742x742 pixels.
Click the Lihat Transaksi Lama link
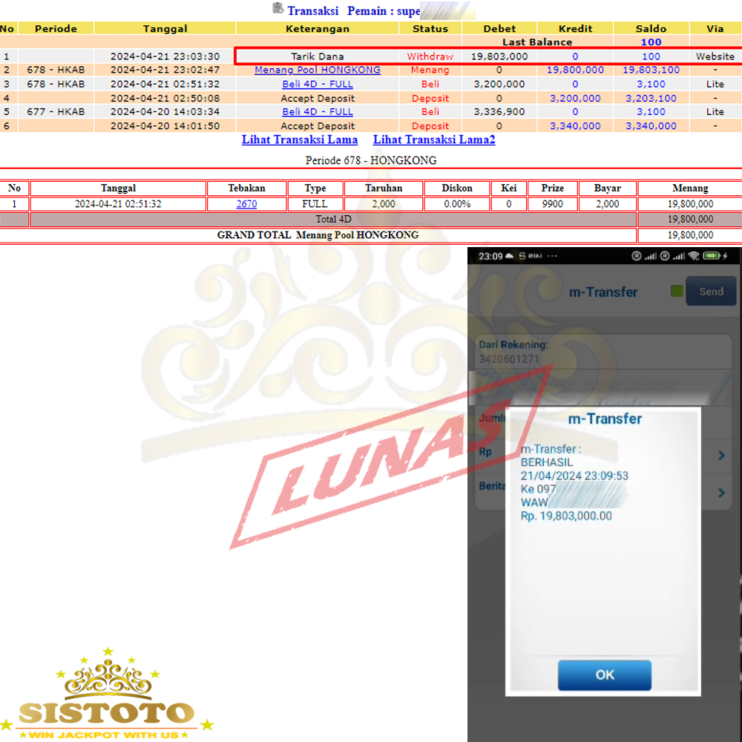pyautogui.click(x=300, y=139)
